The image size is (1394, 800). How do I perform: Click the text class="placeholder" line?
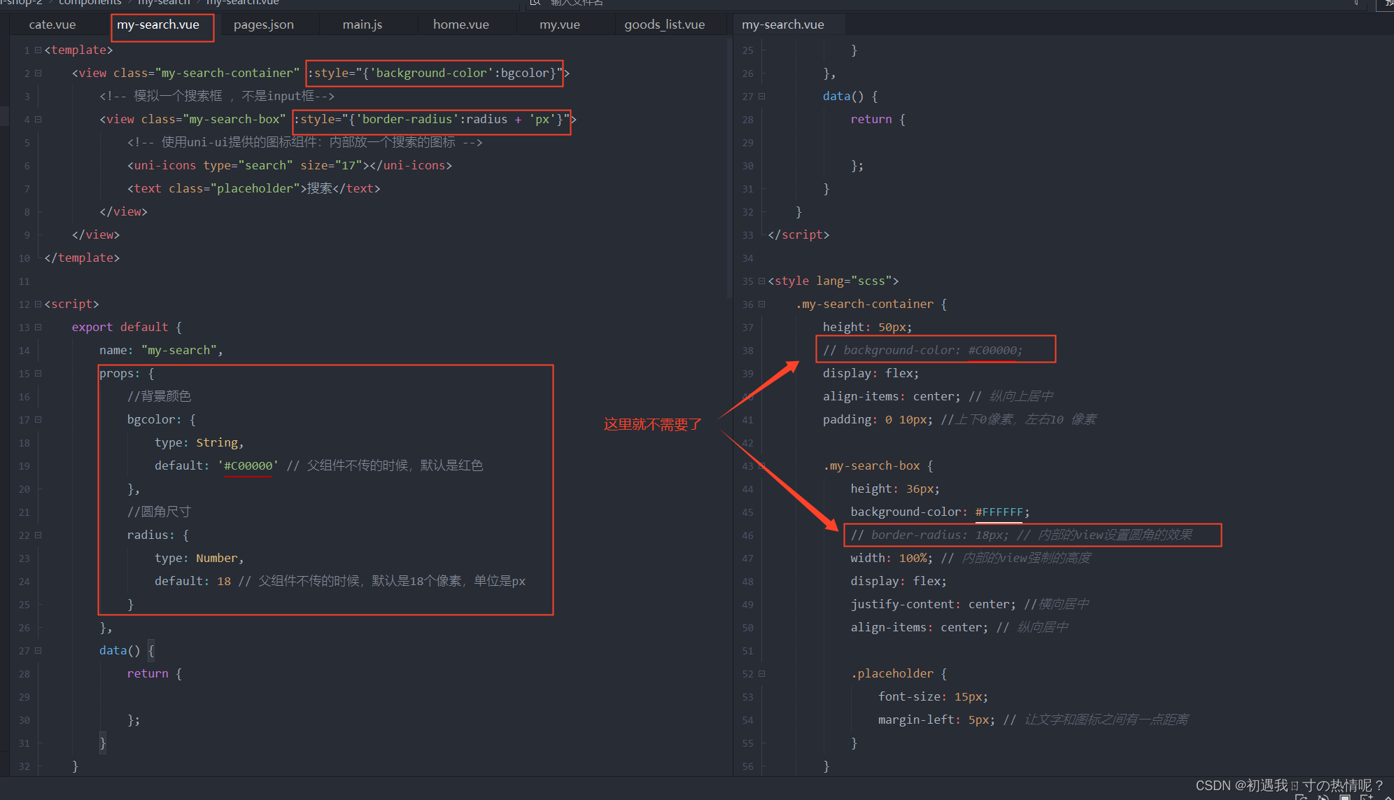pyautogui.click(x=253, y=188)
